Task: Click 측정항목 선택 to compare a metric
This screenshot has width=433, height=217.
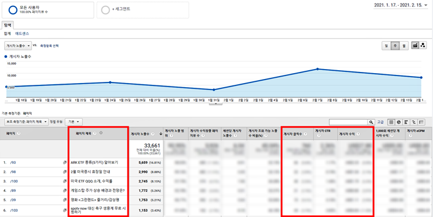Action: pyautogui.click(x=49, y=46)
